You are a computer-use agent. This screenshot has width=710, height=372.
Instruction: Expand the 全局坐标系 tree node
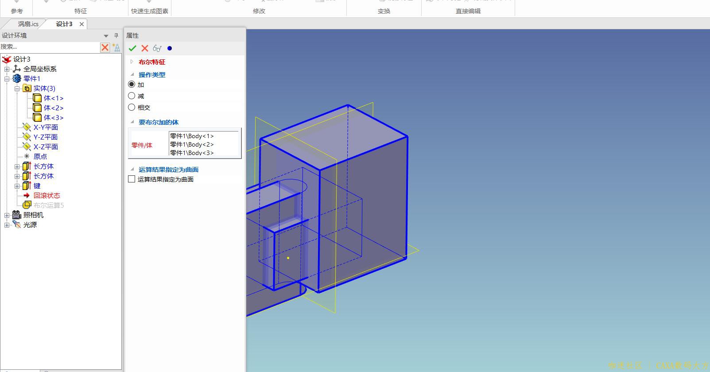tap(7, 69)
